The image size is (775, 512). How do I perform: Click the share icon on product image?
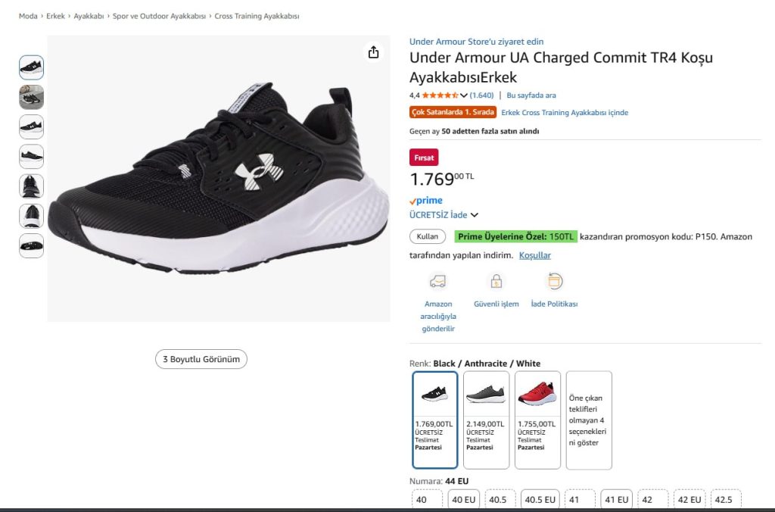[x=373, y=52]
